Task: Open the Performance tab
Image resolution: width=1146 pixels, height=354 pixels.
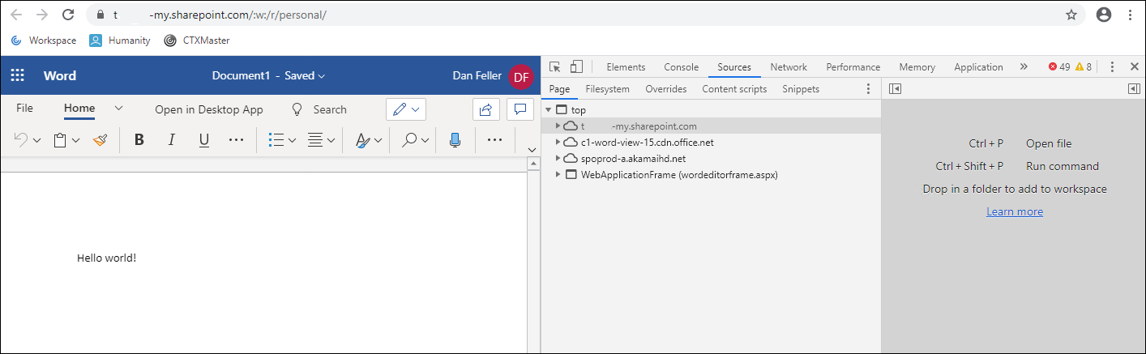Action: [853, 67]
